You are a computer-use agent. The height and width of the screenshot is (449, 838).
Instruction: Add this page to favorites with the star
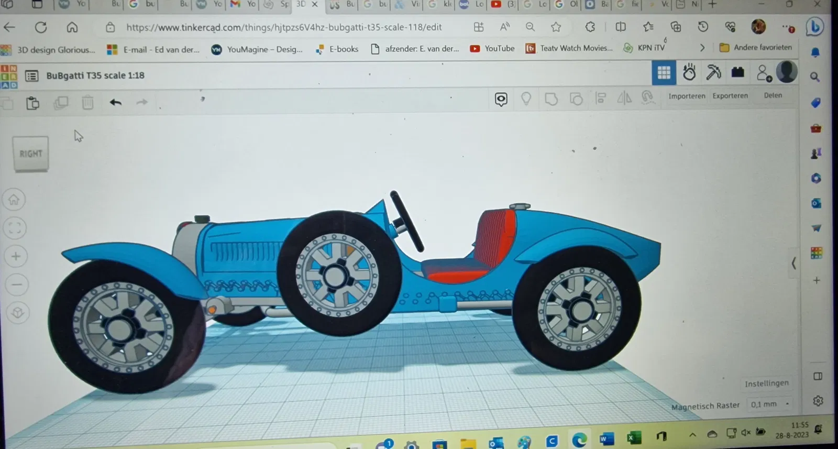coord(556,27)
